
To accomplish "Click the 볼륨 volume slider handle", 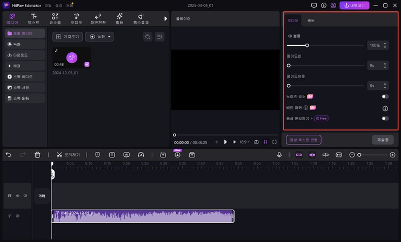I will (307, 46).
